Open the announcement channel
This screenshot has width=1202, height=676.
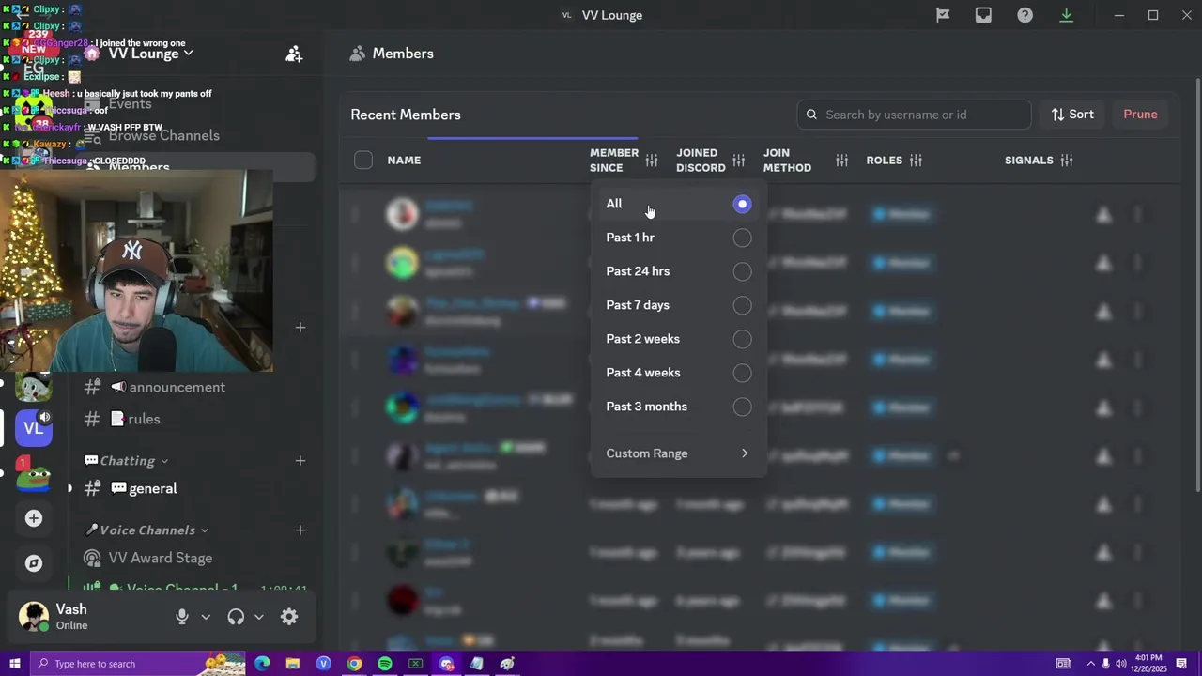click(x=177, y=387)
